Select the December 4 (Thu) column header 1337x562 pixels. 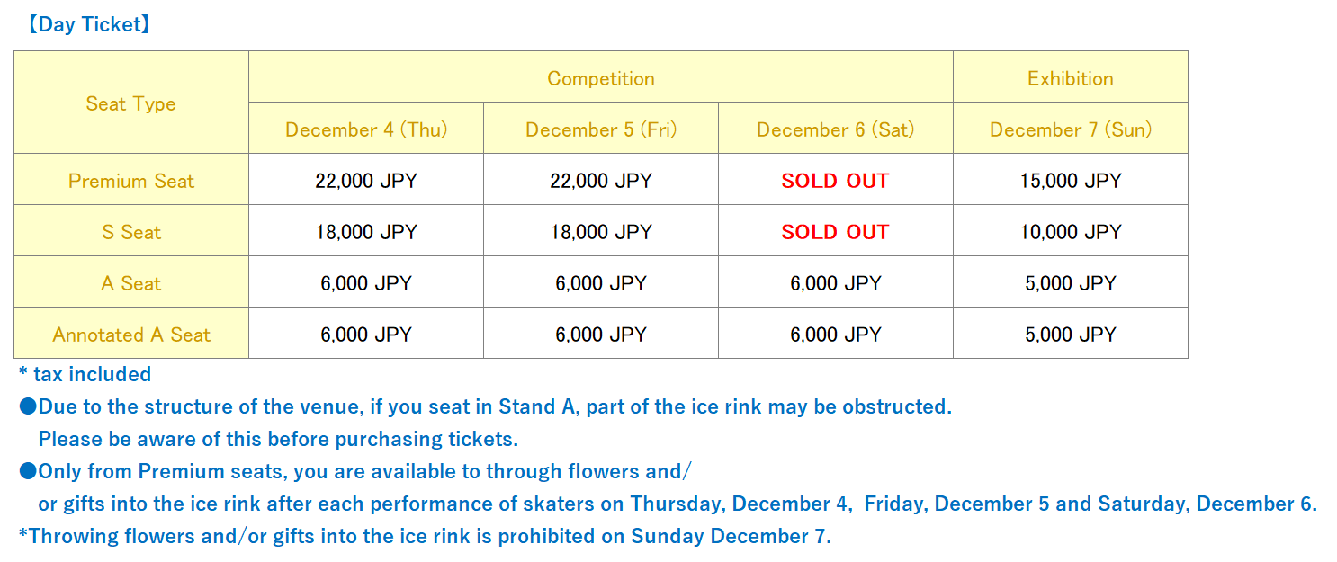click(x=365, y=129)
